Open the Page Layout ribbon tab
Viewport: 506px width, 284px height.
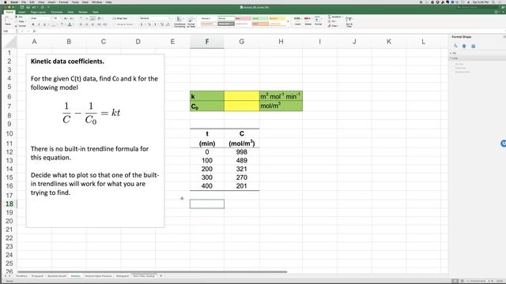click(x=38, y=12)
